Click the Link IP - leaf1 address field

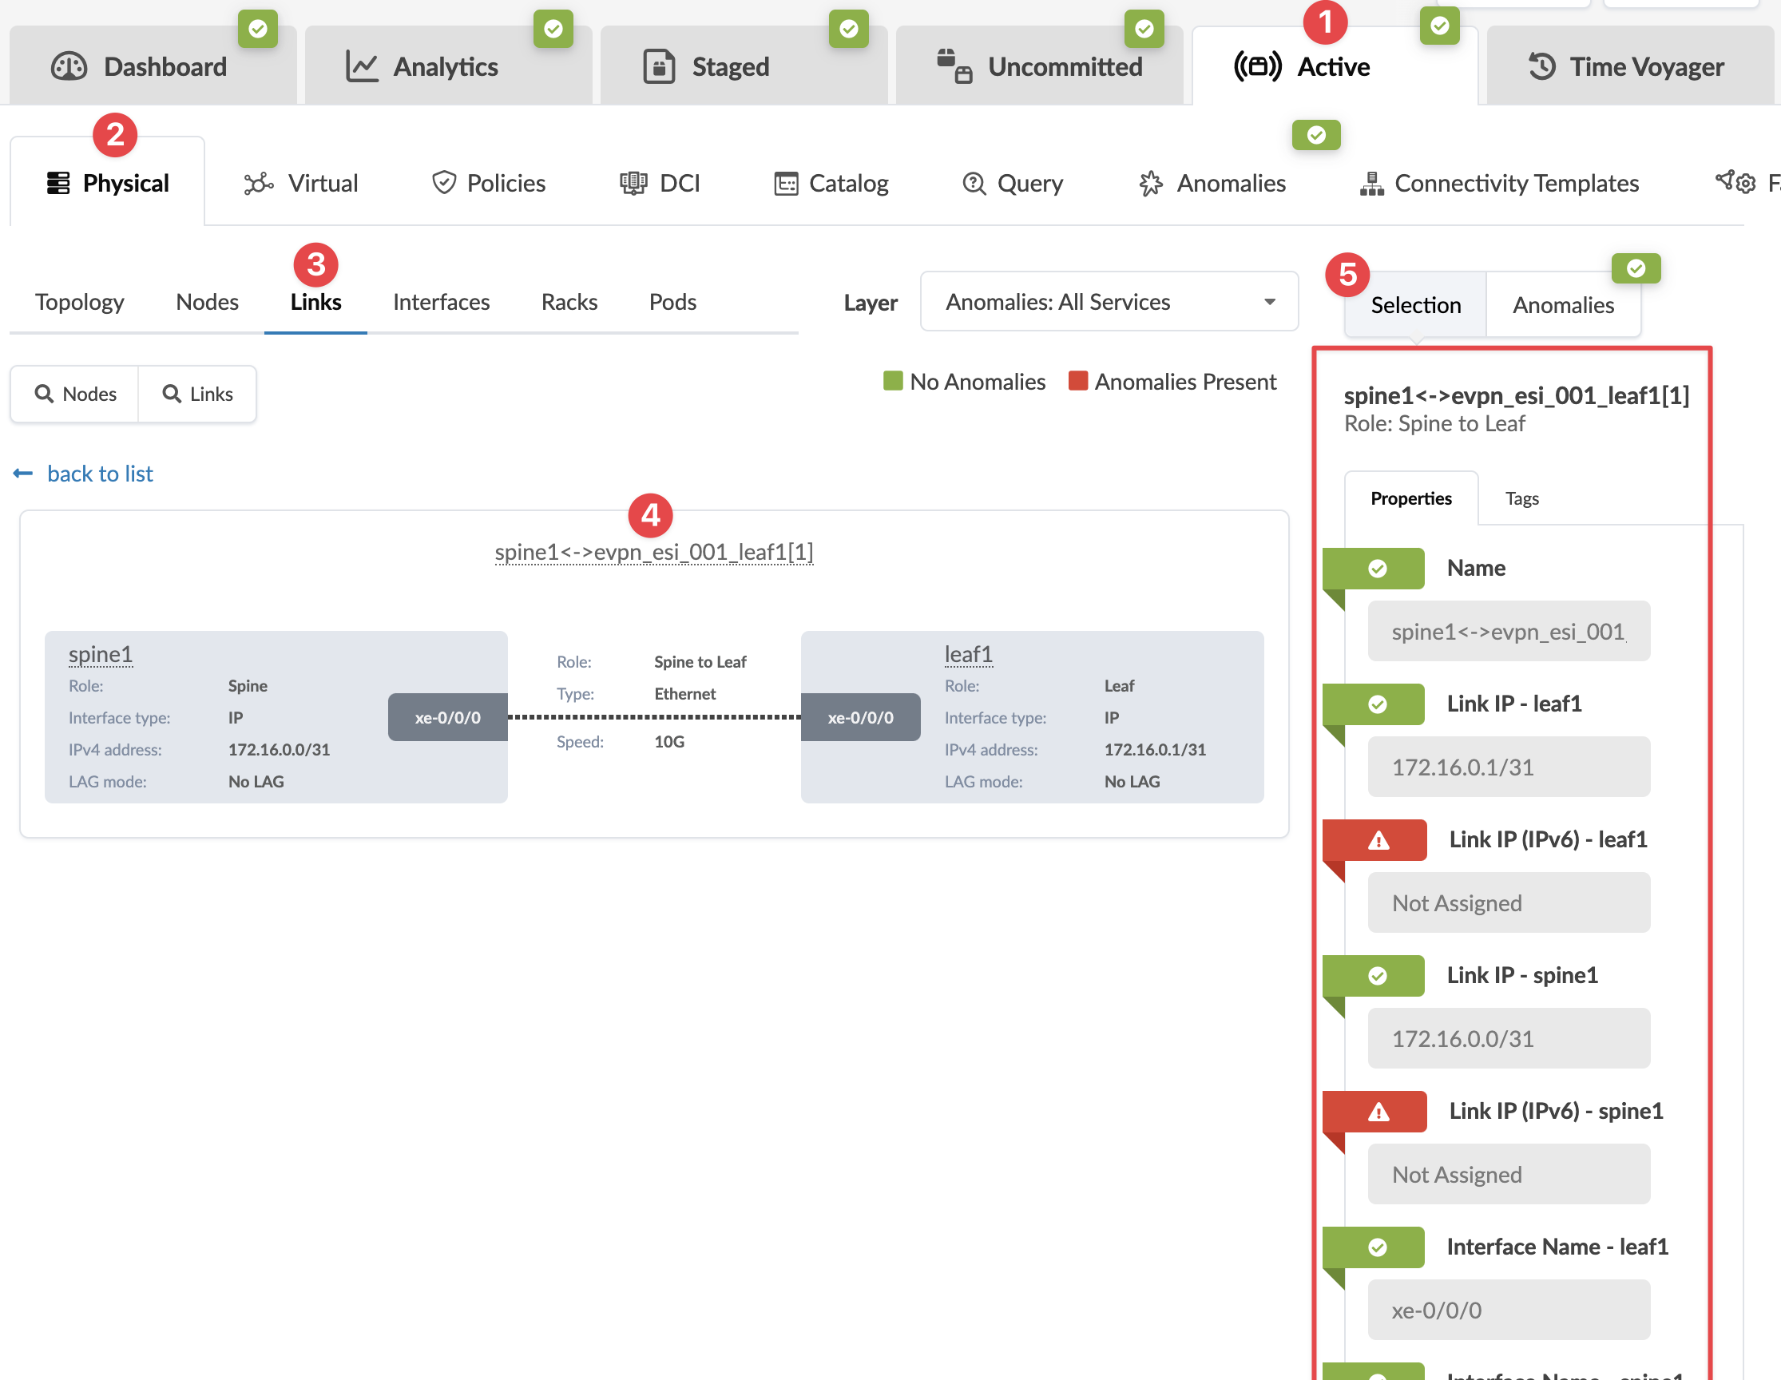1508,767
